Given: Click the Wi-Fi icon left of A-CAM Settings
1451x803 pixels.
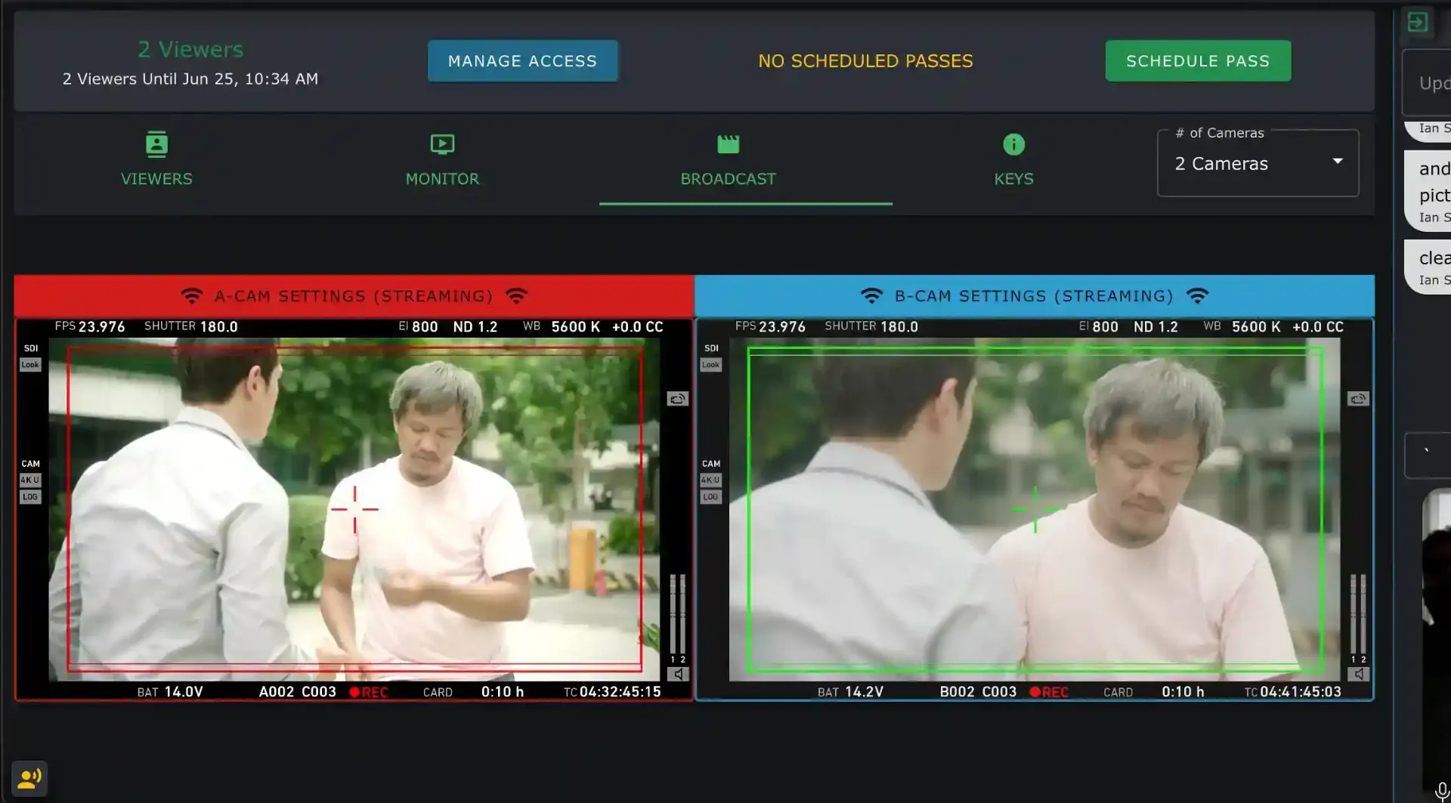Looking at the screenshot, I should 192,296.
